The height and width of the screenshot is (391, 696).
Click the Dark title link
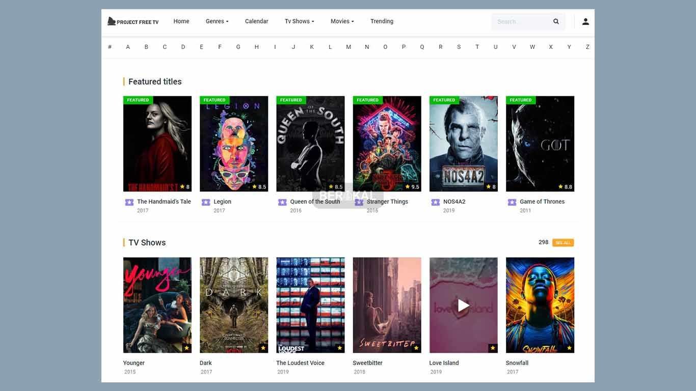coord(206,363)
